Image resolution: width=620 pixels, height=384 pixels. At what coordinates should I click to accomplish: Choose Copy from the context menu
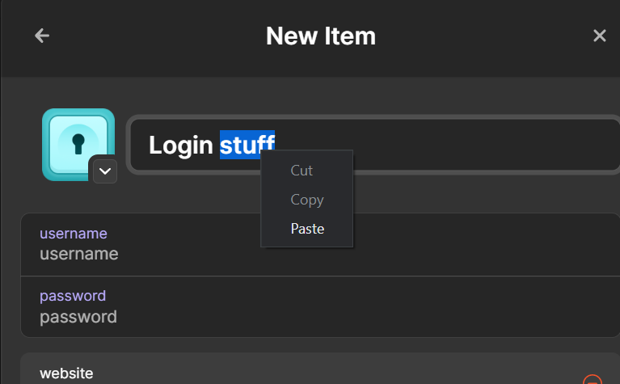(x=306, y=200)
